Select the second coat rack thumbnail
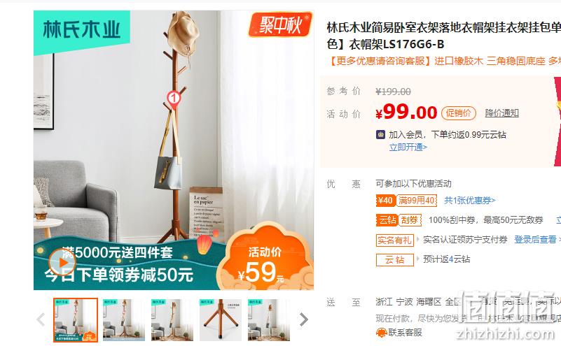The height and width of the screenshot is (346, 561). tap(124, 320)
